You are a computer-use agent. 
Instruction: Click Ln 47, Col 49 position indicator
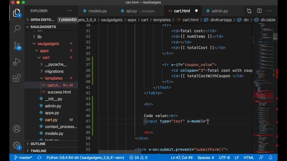pyautogui.click(x=182, y=157)
